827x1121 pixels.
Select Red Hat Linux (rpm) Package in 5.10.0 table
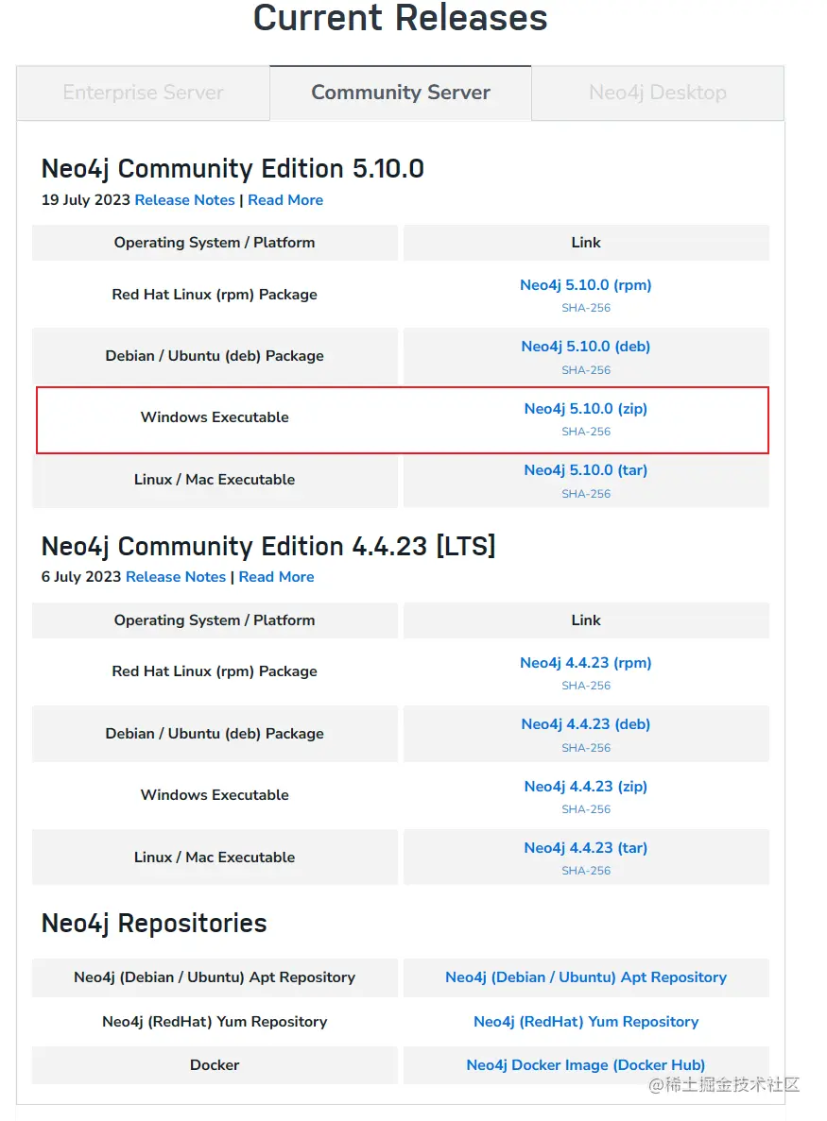(215, 295)
